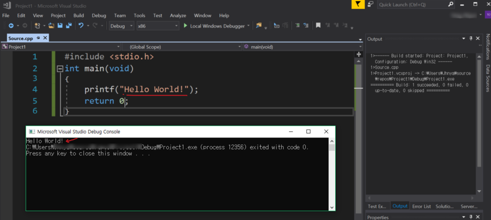The image size is (491, 220).
Task: Click the Save All icon
Action: [69, 26]
